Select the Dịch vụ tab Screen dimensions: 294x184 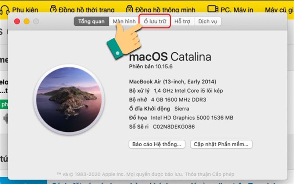(208, 22)
